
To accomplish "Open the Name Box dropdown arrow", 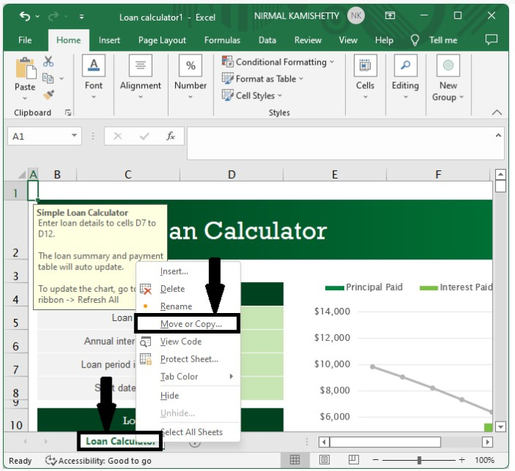I will tap(74, 136).
